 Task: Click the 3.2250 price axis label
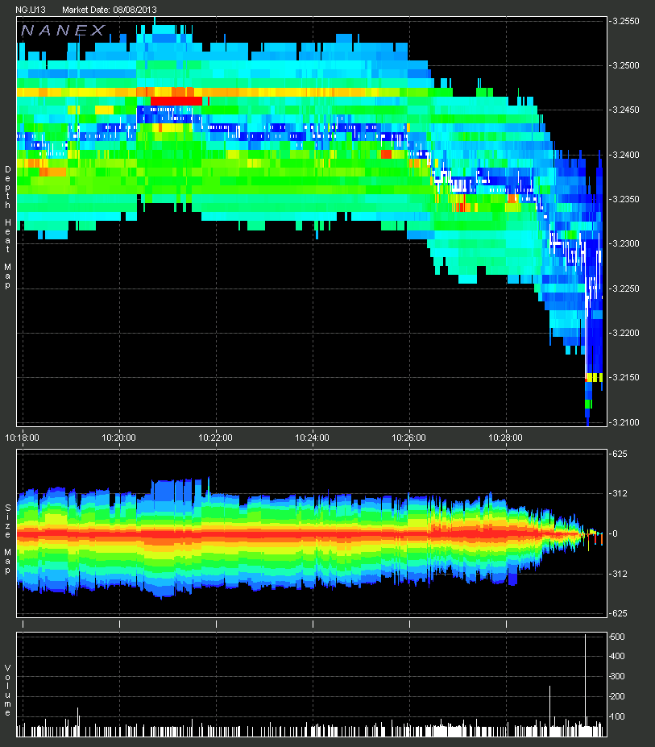pyautogui.click(x=626, y=288)
